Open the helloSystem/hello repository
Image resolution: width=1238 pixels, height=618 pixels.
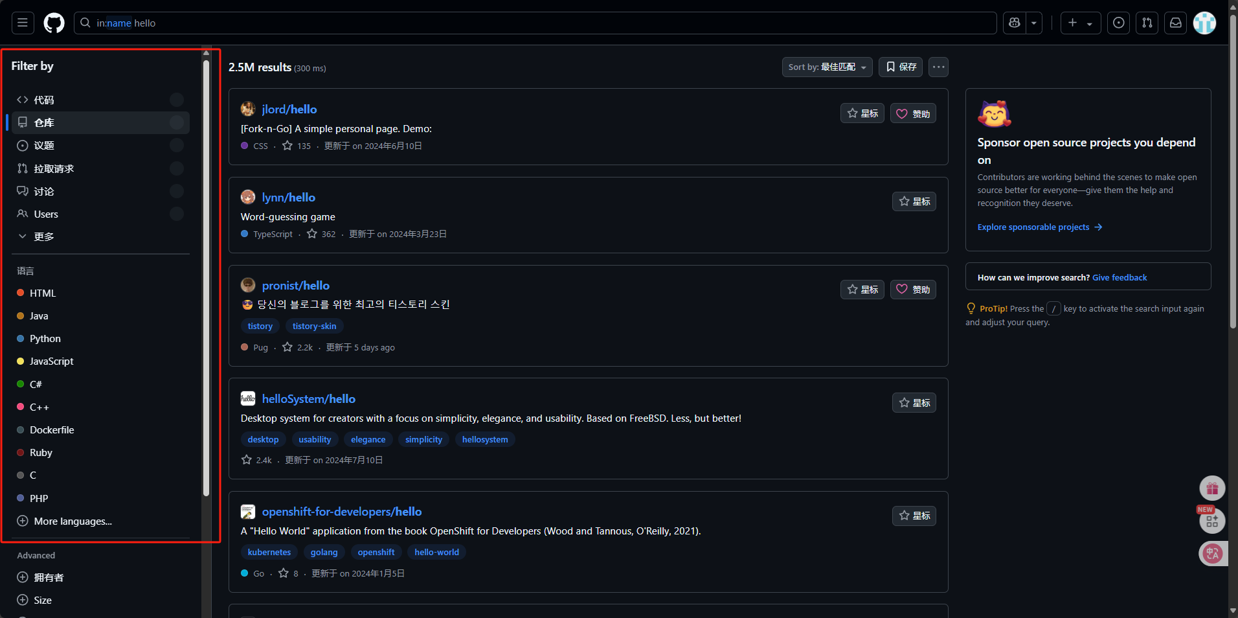coord(309,398)
